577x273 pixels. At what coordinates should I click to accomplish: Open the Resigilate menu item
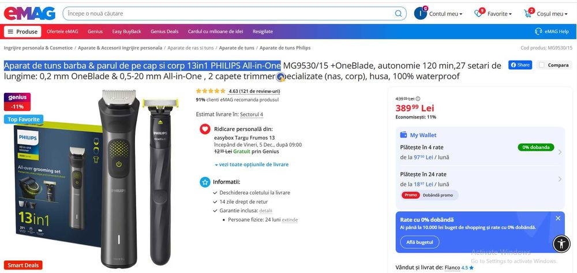coord(263,31)
